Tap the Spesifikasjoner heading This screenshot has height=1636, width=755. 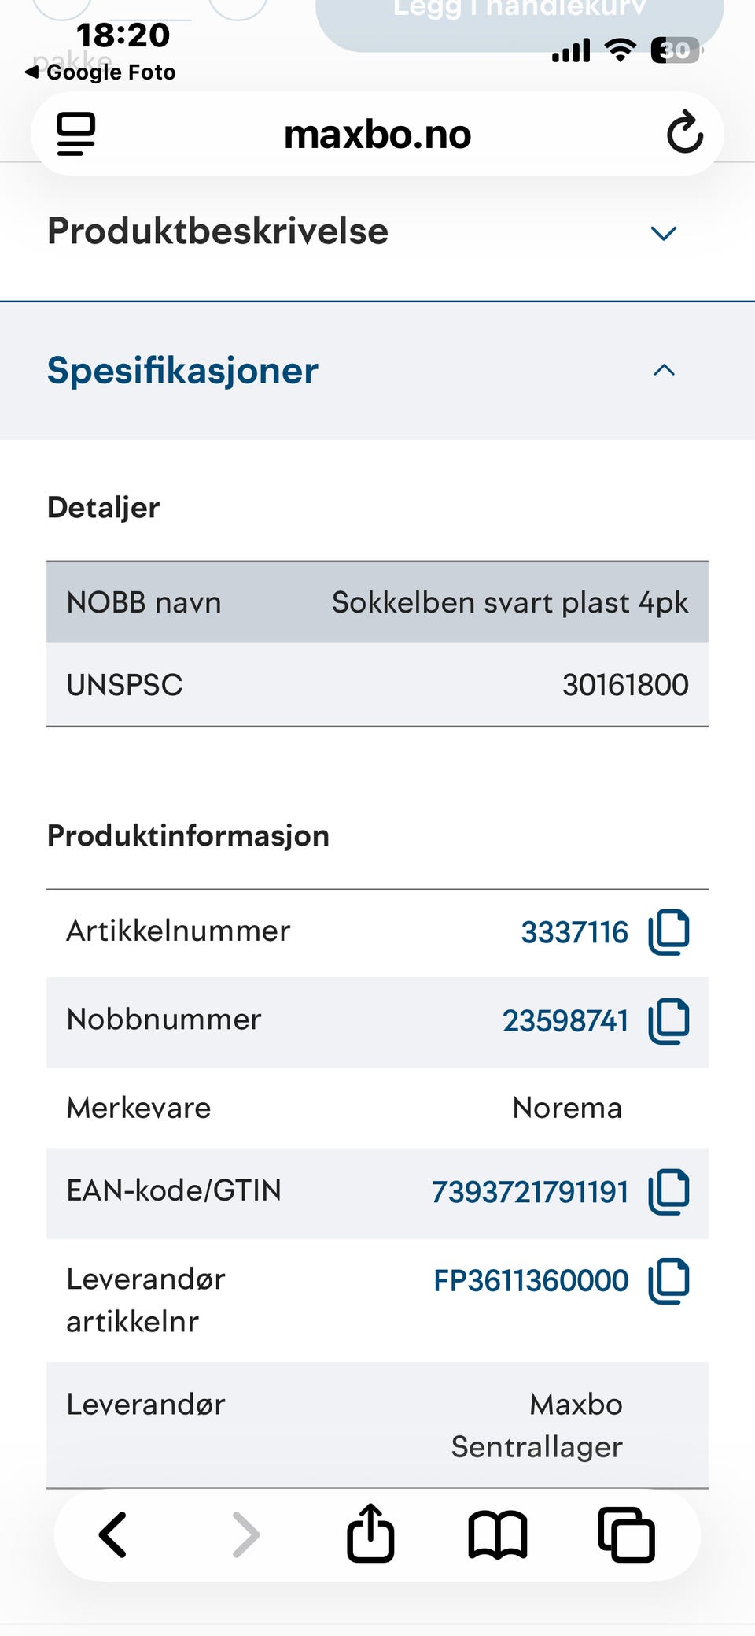pyautogui.click(x=182, y=370)
